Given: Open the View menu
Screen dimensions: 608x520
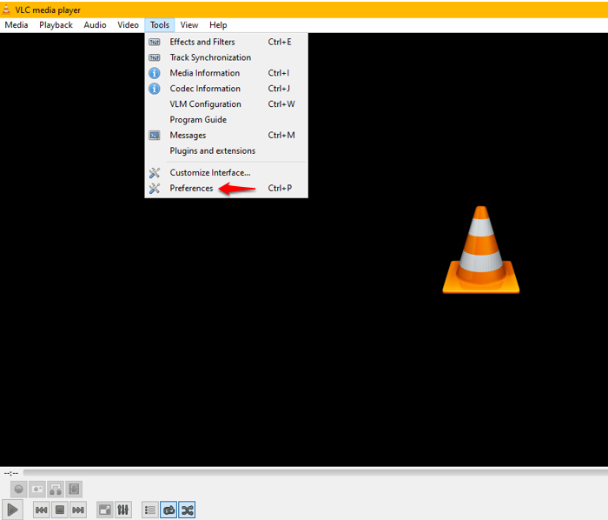Looking at the screenshot, I should click(x=189, y=25).
